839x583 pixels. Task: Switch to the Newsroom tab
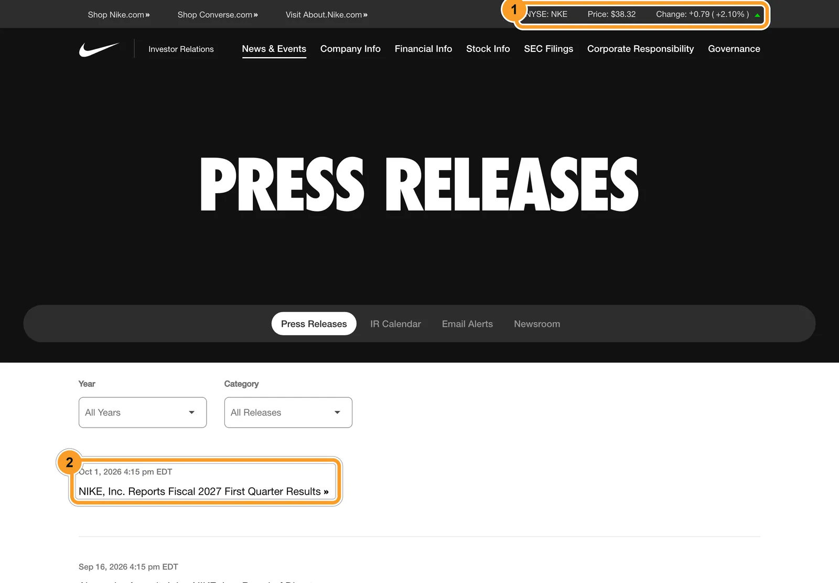point(537,324)
